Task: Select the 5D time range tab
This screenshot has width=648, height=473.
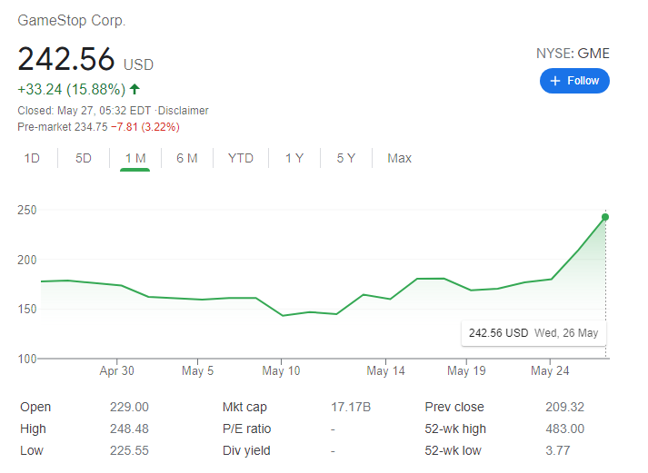Action: coord(83,158)
